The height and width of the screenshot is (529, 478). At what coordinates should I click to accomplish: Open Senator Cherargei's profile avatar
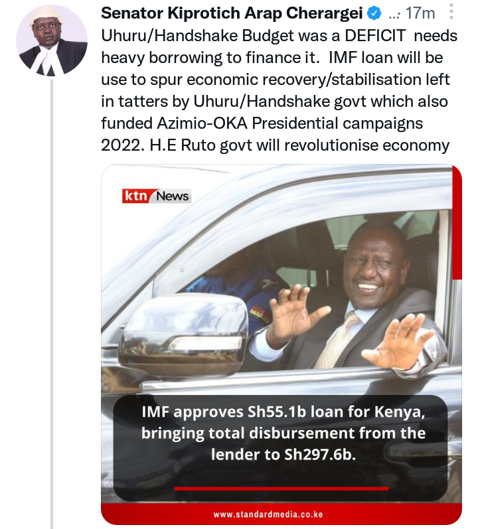(52, 40)
